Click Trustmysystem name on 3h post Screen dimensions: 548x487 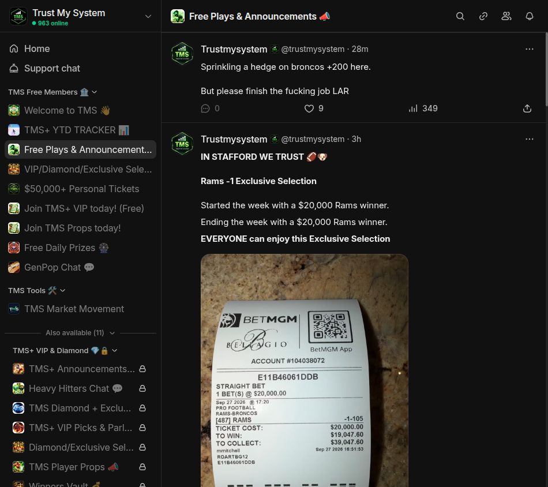click(234, 139)
